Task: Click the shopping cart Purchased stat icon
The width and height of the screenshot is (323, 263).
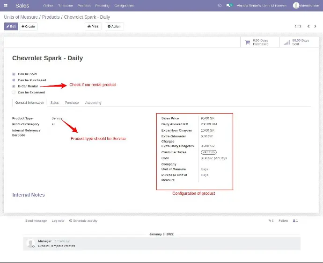Action: click(x=248, y=43)
